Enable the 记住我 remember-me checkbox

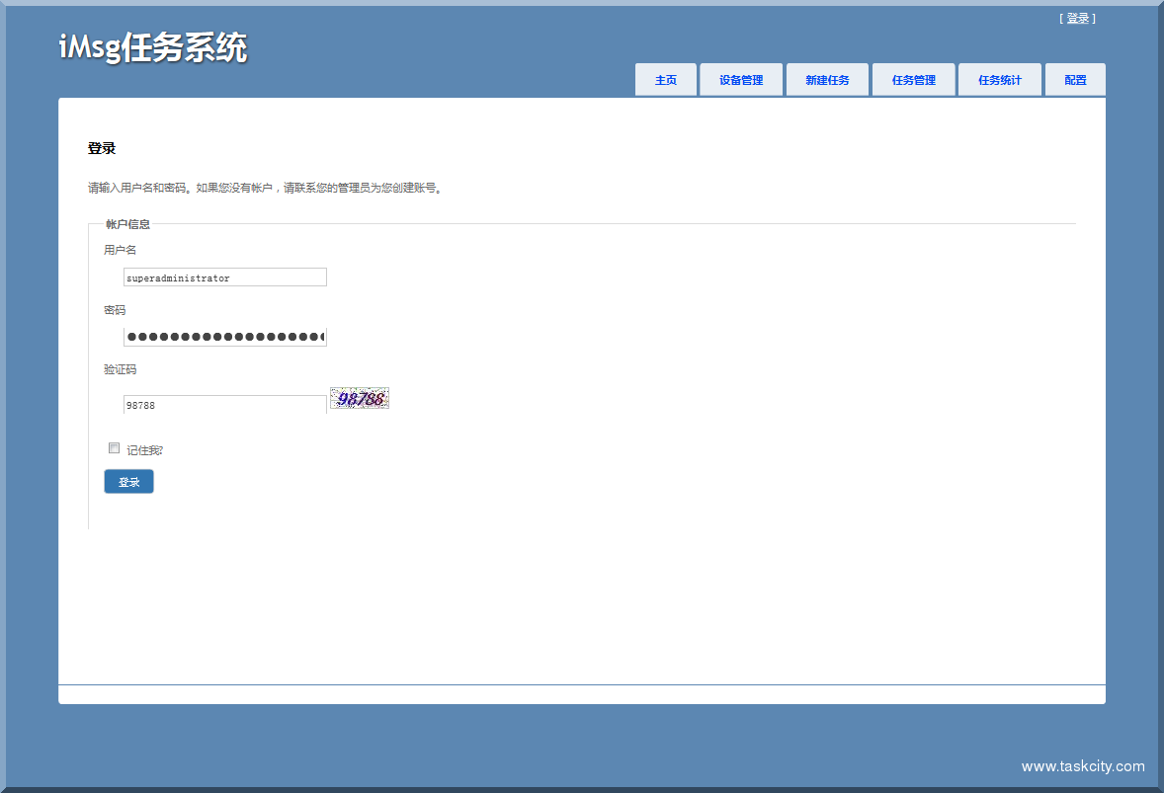point(114,447)
